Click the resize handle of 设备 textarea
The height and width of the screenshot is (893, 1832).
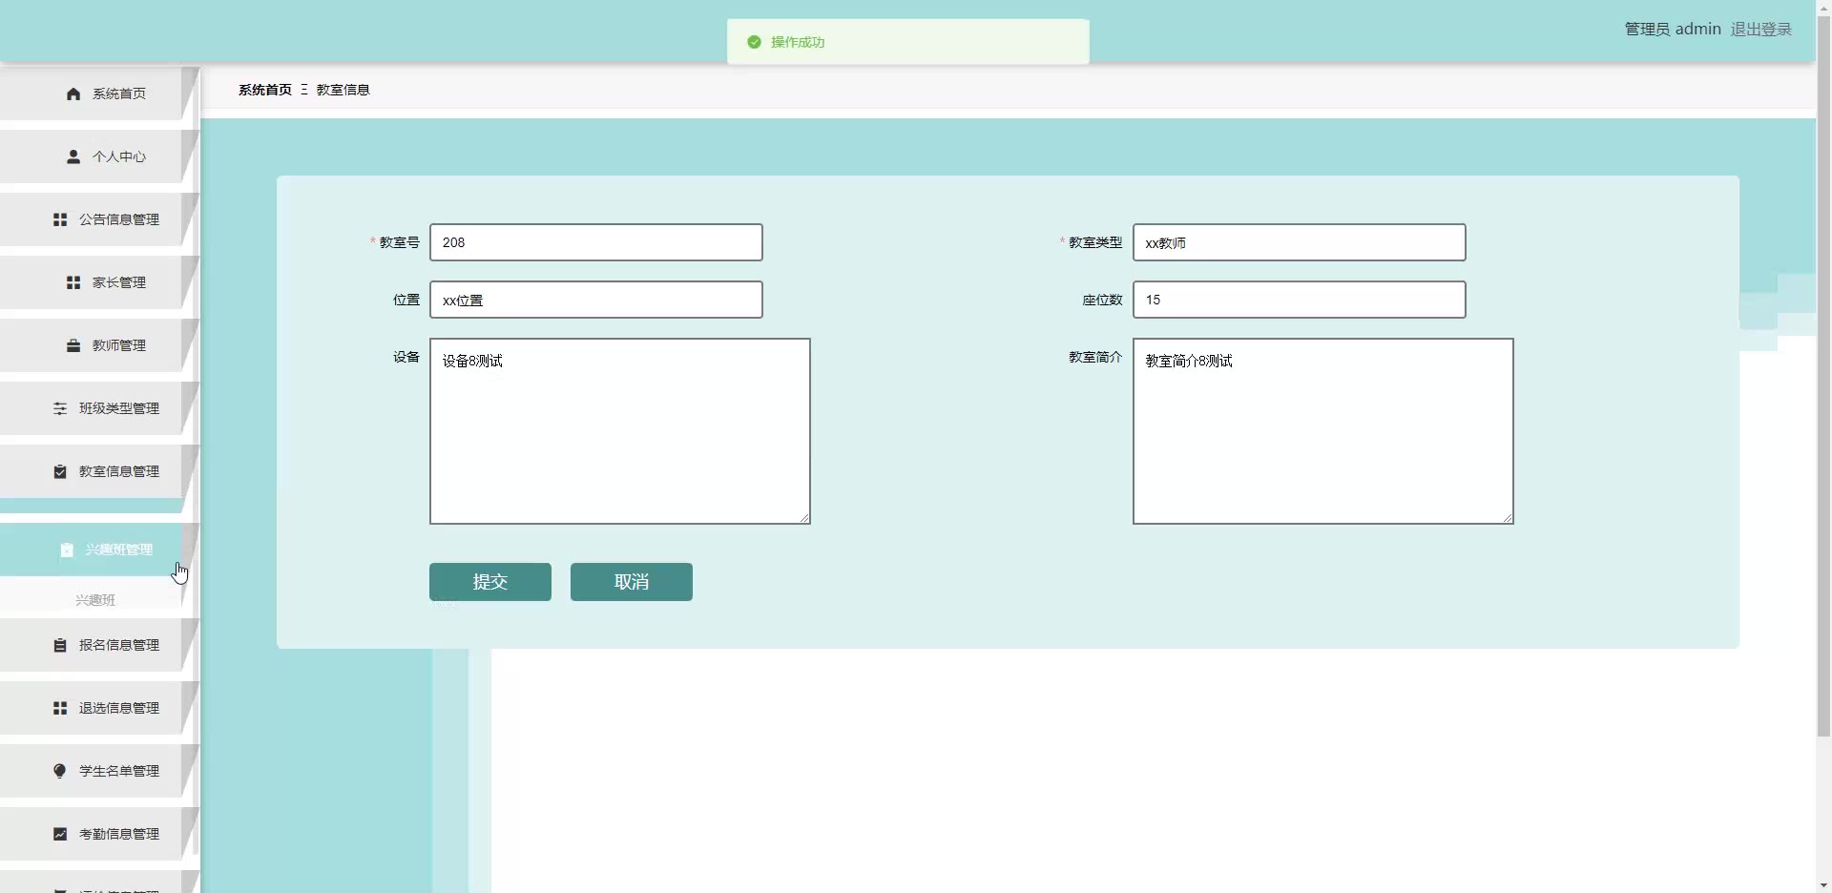[804, 518]
